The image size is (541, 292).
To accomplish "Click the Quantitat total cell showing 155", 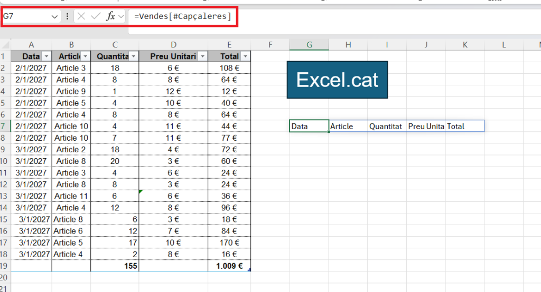I will point(115,266).
